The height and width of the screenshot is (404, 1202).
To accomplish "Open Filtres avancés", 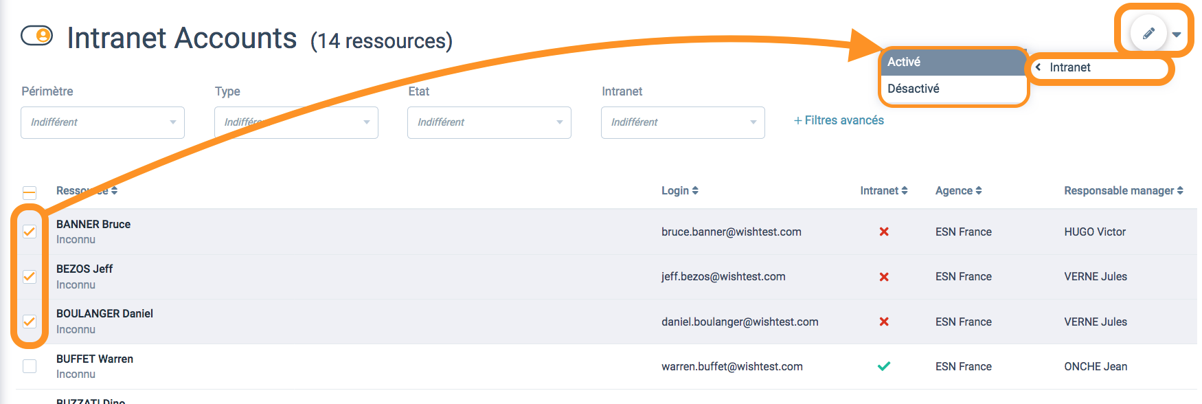I will (x=839, y=120).
